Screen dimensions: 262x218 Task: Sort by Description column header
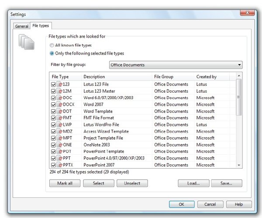coord(117,77)
